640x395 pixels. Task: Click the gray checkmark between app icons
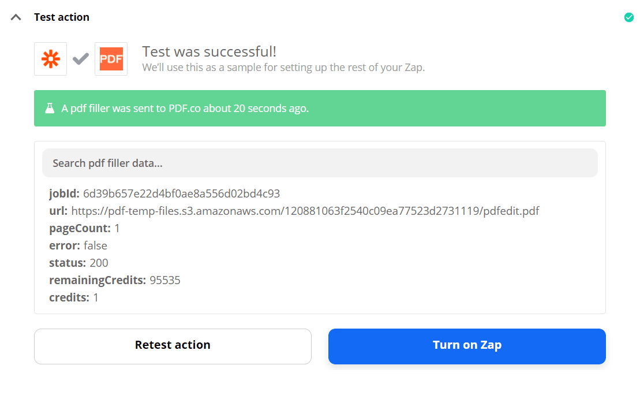pyautogui.click(x=80, y=58)
